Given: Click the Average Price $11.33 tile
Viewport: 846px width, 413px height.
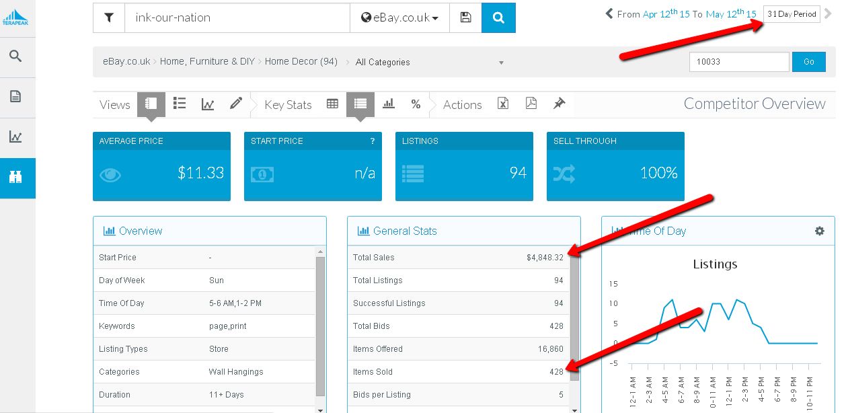Looking at the screenshot, I should [x=161, y=166].
